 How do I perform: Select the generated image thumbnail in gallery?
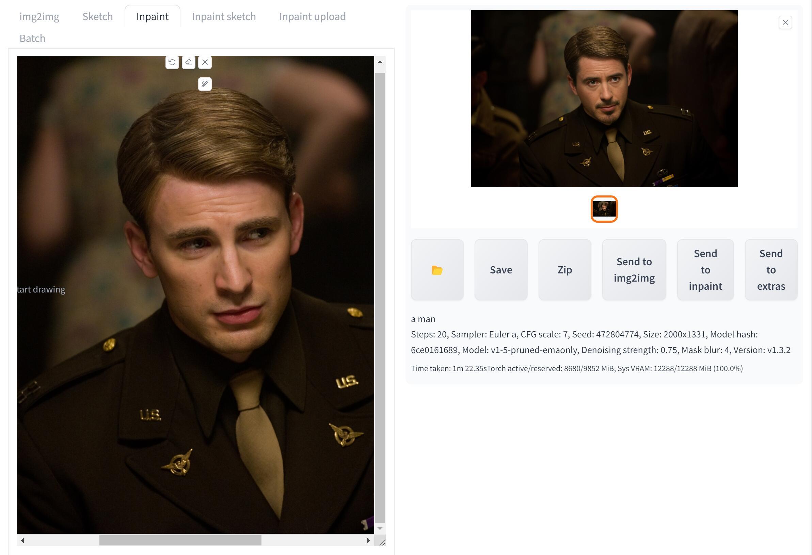pos(604,209)
